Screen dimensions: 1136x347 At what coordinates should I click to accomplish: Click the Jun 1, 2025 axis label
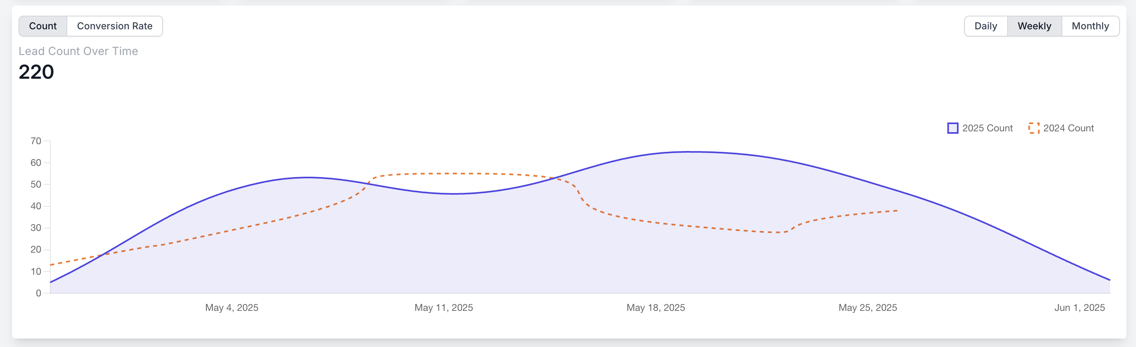[x=1079, y=307]
